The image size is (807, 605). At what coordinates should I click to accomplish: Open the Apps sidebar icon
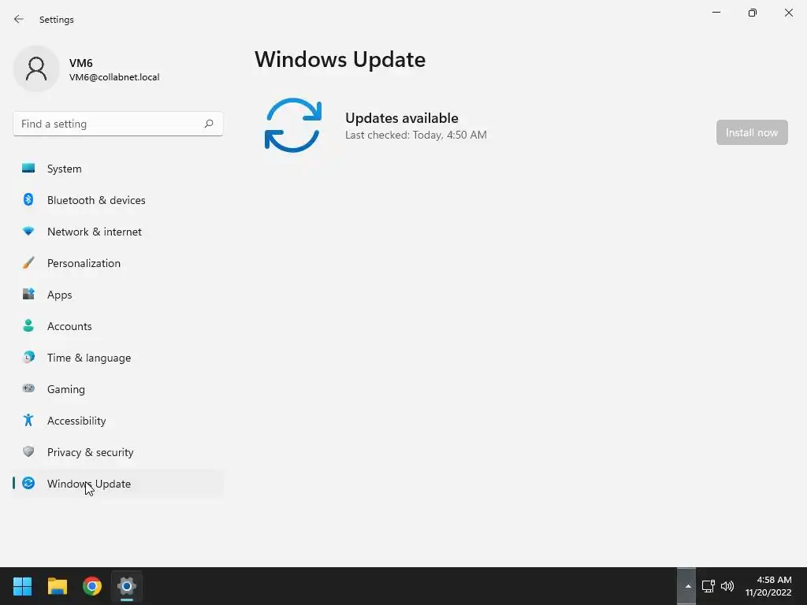point(28,295)
